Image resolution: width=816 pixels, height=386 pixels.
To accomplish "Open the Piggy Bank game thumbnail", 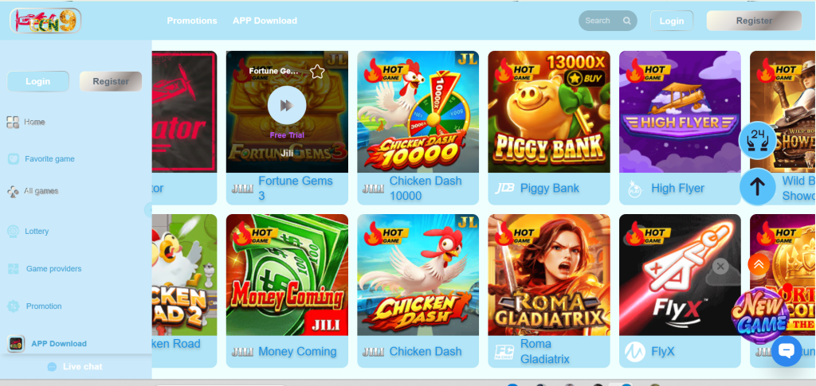I will 549,111.
